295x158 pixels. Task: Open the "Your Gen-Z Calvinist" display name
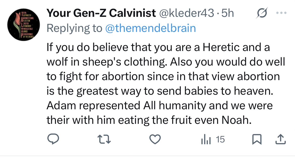[101, 13]
